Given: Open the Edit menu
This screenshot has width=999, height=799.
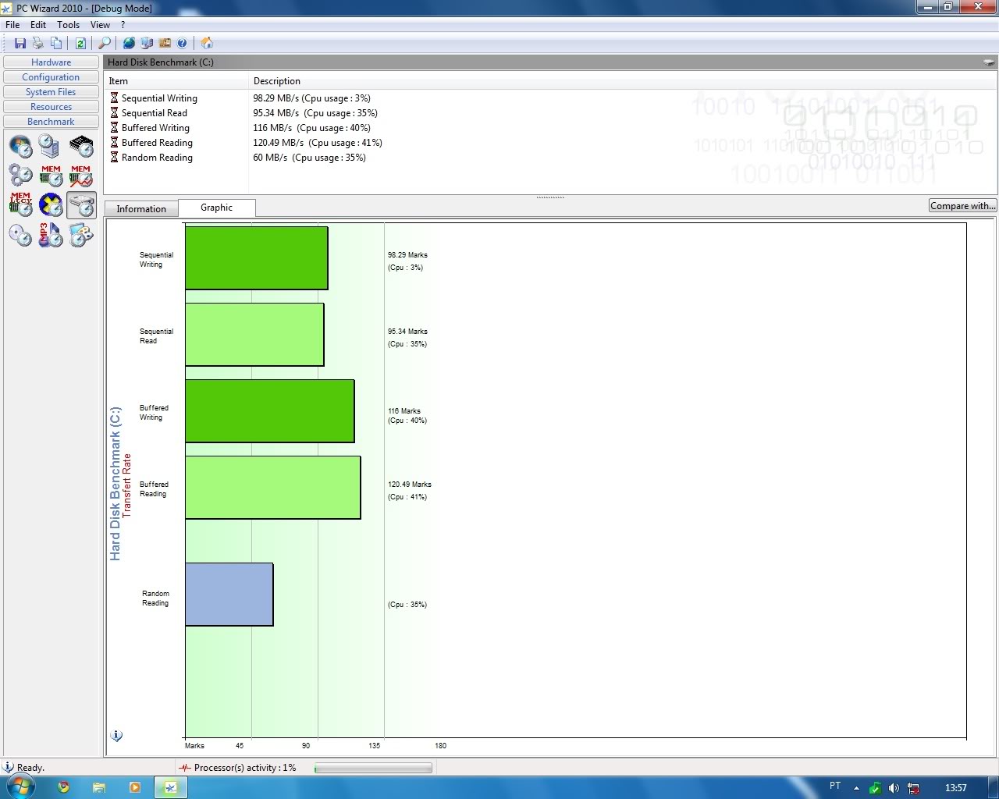Looking at the screenshot, I should 38,25.
